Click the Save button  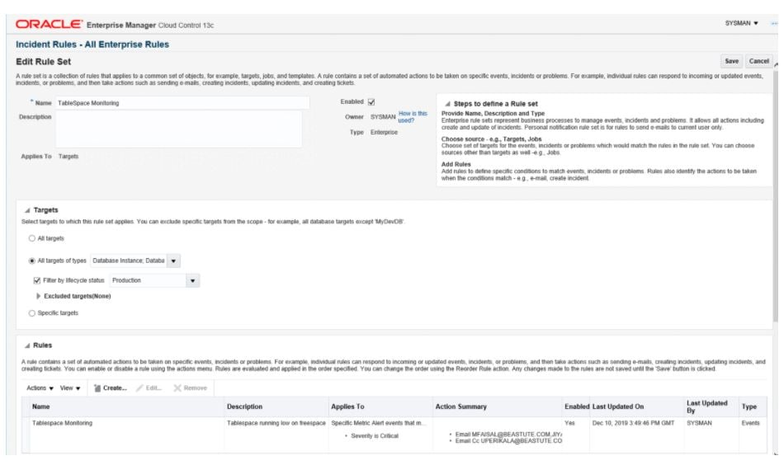[x=731, y=61]
